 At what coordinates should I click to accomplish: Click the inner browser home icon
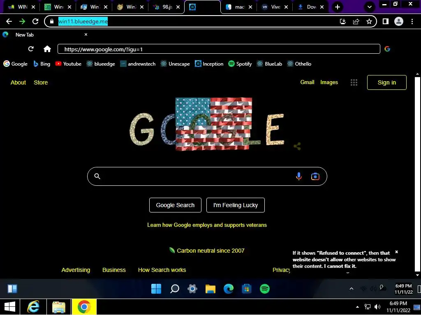pyautogui.click(x=47, y=49)
